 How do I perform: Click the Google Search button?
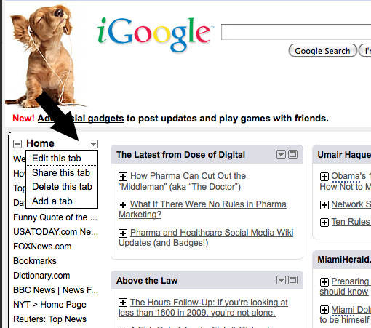tap(322, 51)
